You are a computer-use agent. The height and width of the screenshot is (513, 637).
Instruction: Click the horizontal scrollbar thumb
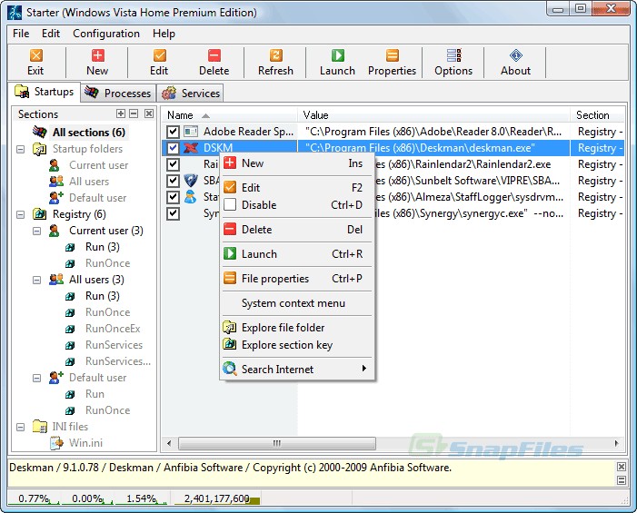(276, 443)
